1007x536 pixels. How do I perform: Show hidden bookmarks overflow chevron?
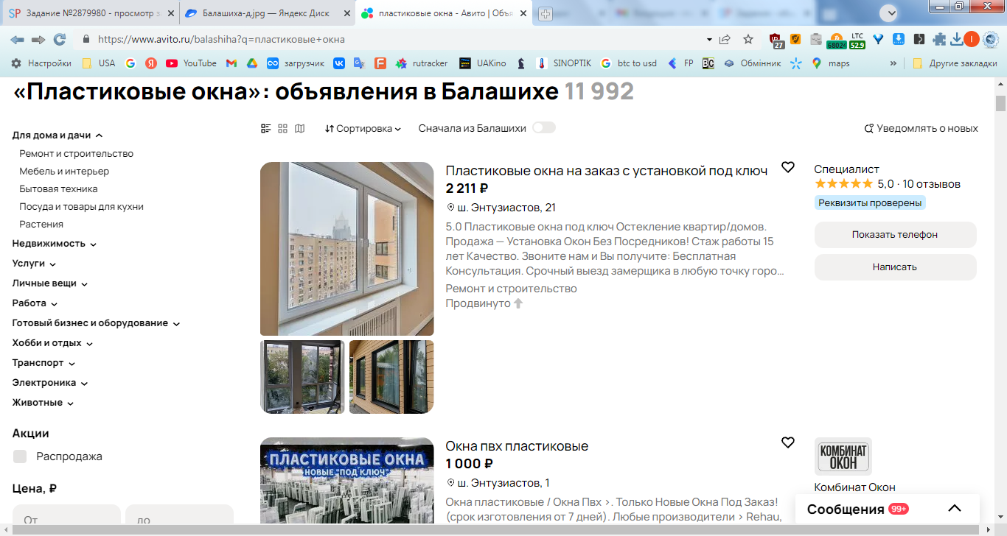[893, 63]
